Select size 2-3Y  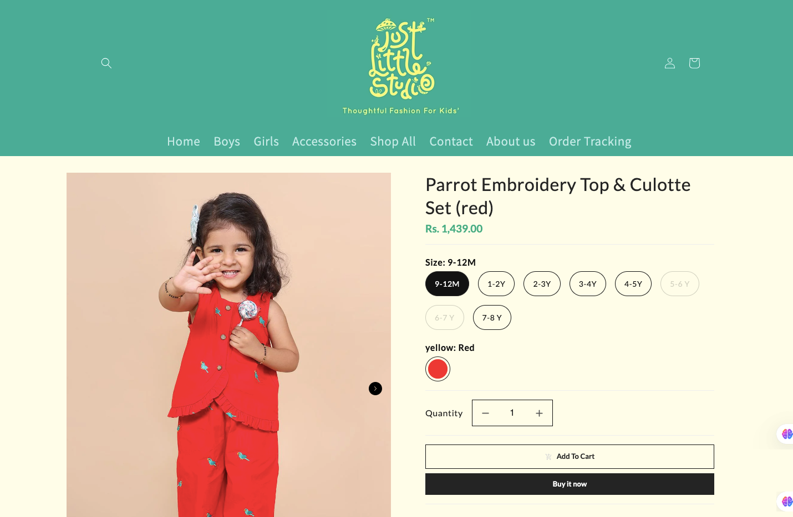[542, 284]
